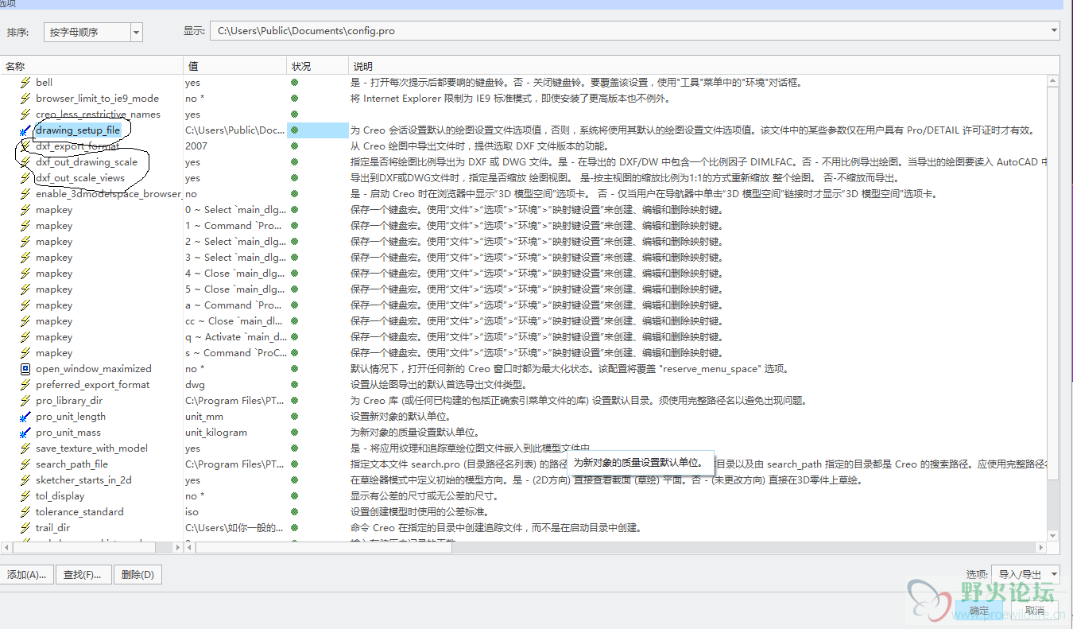
Task: Click the lightning icon for save_texture_with_model
Action: [25, 448]
